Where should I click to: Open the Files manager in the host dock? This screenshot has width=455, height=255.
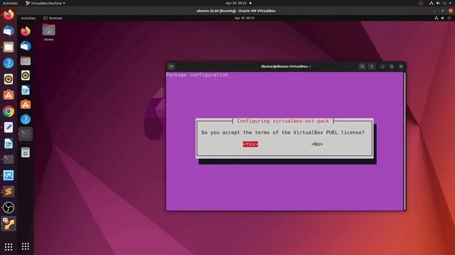pos(9,47)
